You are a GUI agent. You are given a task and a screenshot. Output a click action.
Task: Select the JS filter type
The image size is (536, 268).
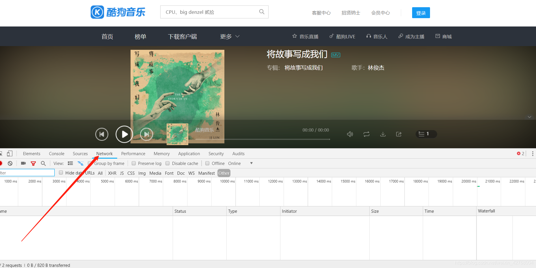pos(122,173)
